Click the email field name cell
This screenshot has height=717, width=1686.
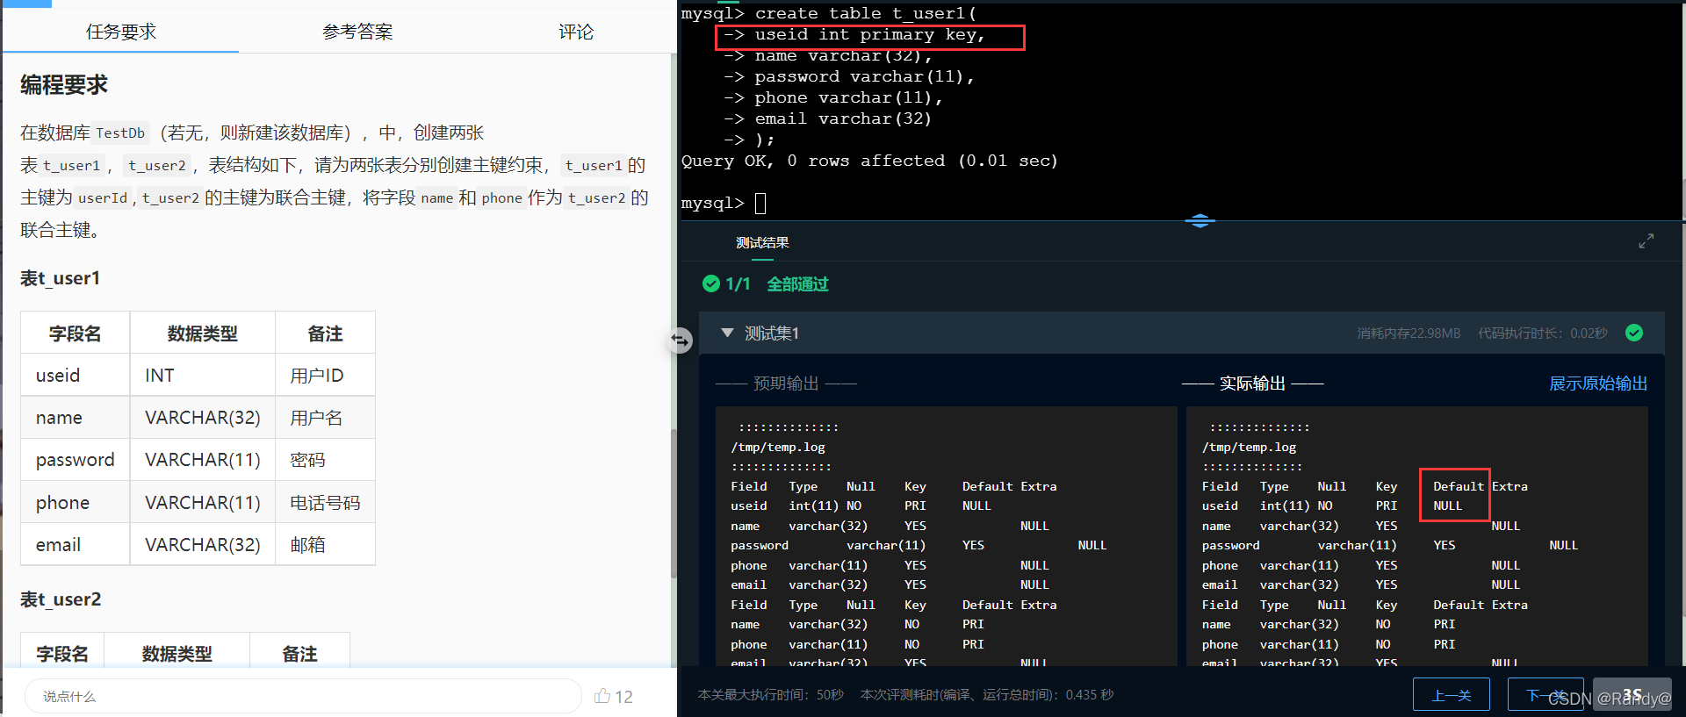tap(76, 545)
